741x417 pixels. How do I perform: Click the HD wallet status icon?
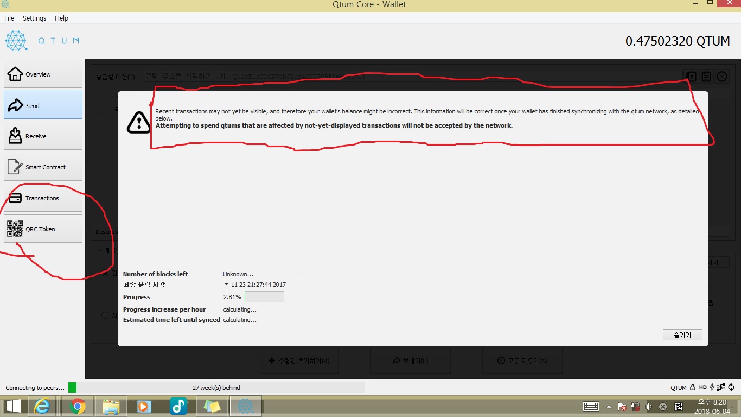(x=703, y=388)
